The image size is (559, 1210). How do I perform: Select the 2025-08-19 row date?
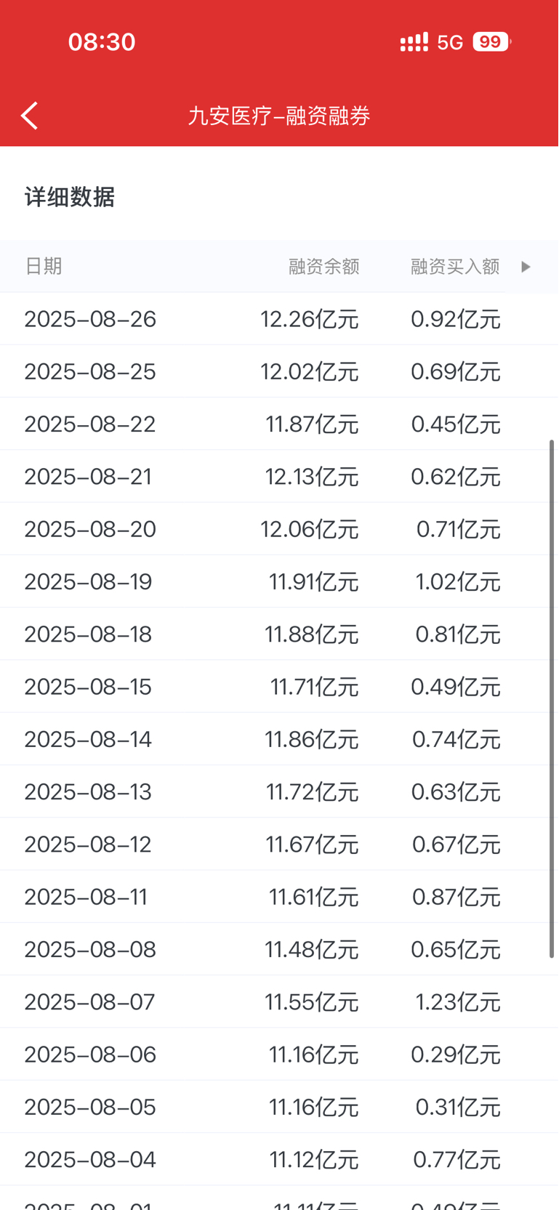(88, 581)
